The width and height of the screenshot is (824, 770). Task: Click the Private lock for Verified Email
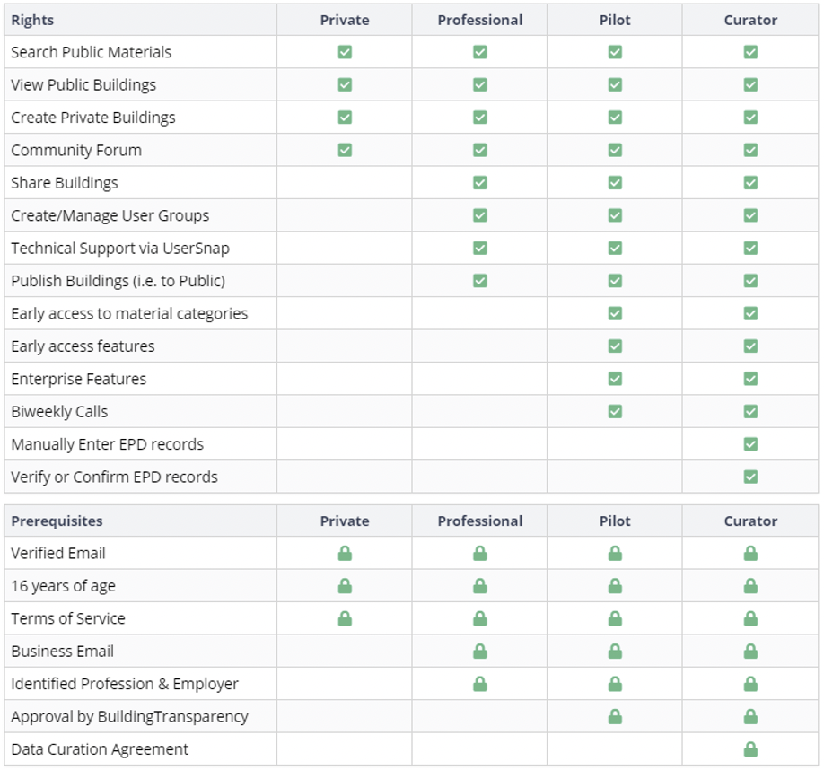tap(345, 554)
